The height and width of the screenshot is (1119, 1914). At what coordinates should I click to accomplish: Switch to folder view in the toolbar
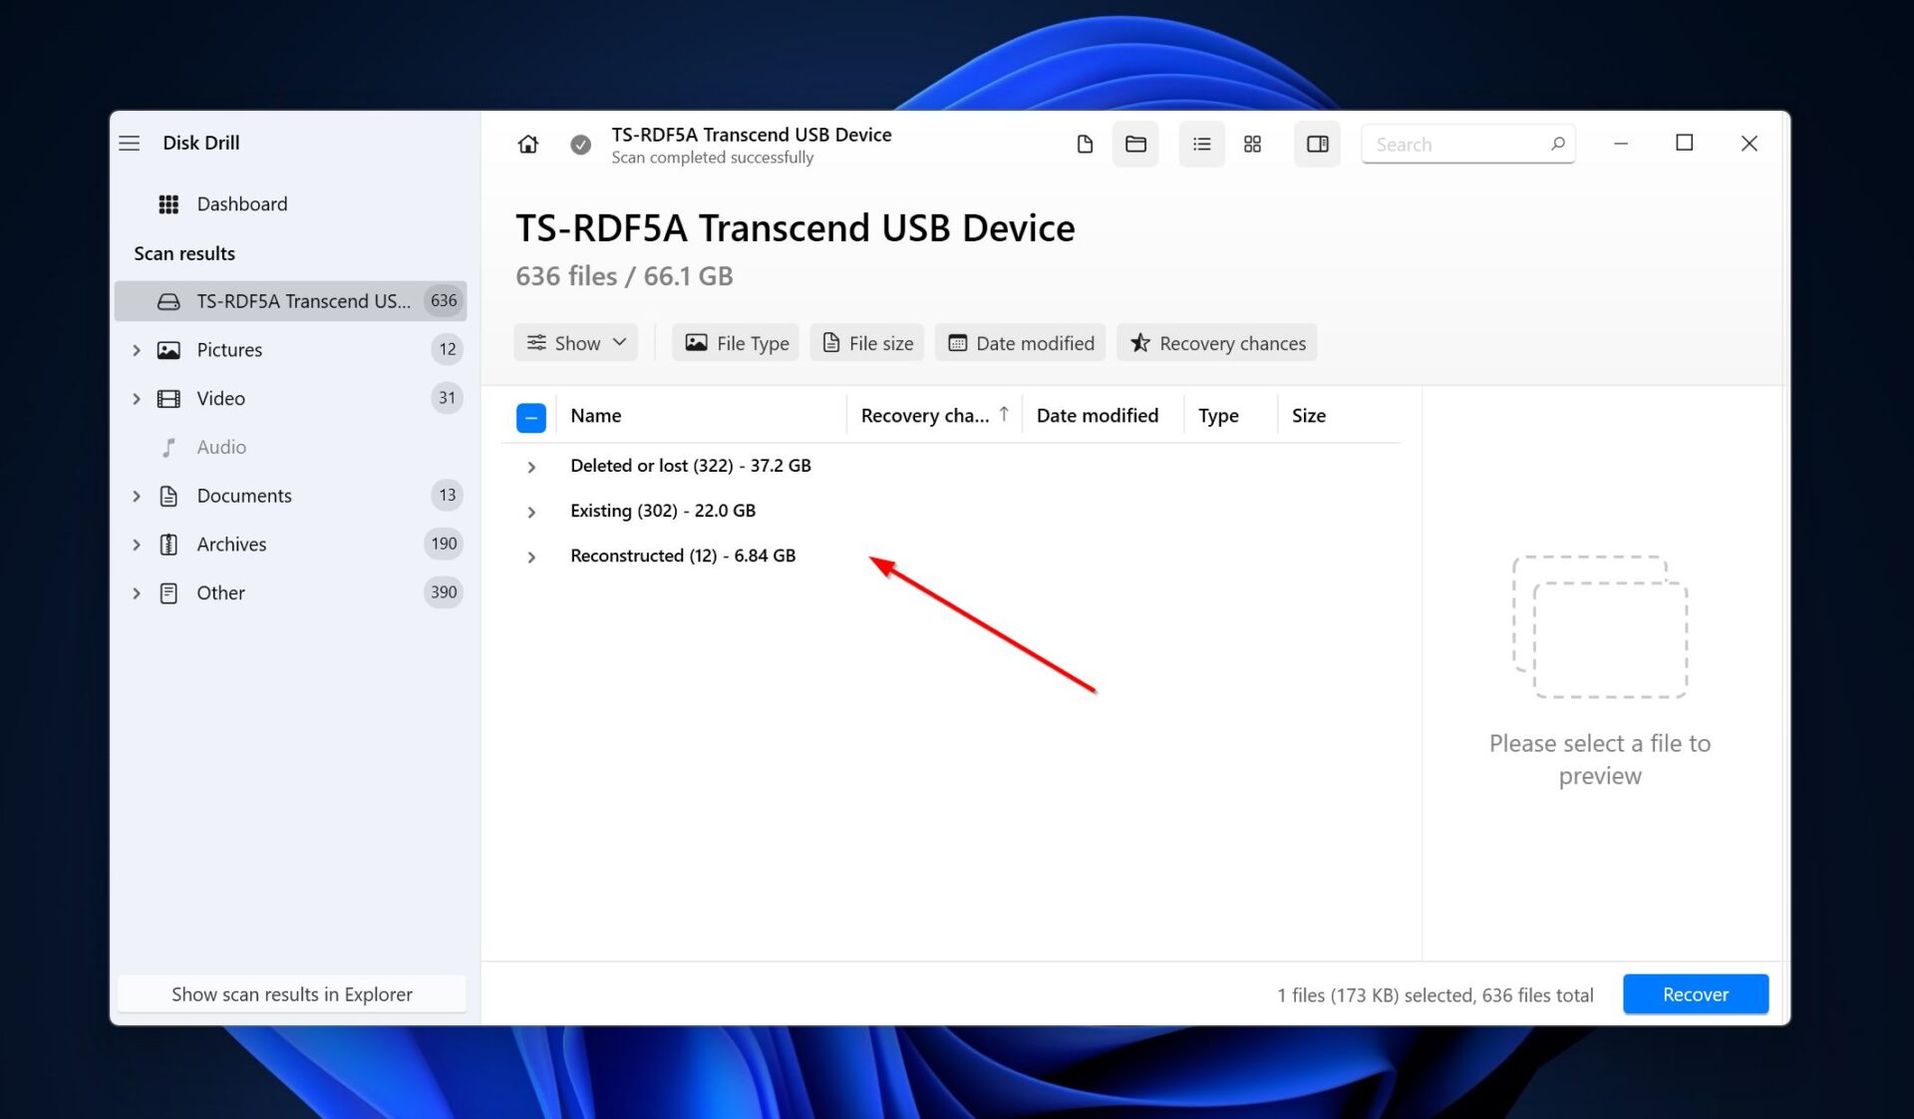click(x=1135, y=145)
